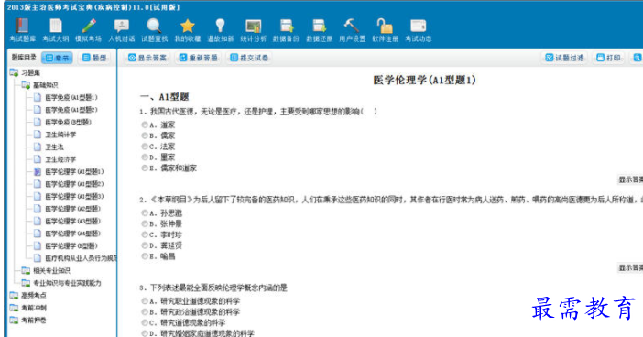The width and height of the screenshot is (643, 337).
Task: Open the 考试动态 exam news icon
Action: (x=419, y=30)
